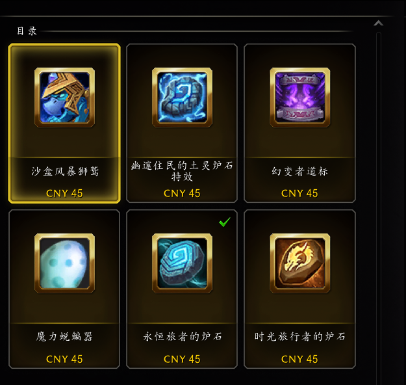Click CNY 45 price under 魔力蜕鳊器
Image resolution: width=406 pixels, height=385 pixels.
[64, 360]
